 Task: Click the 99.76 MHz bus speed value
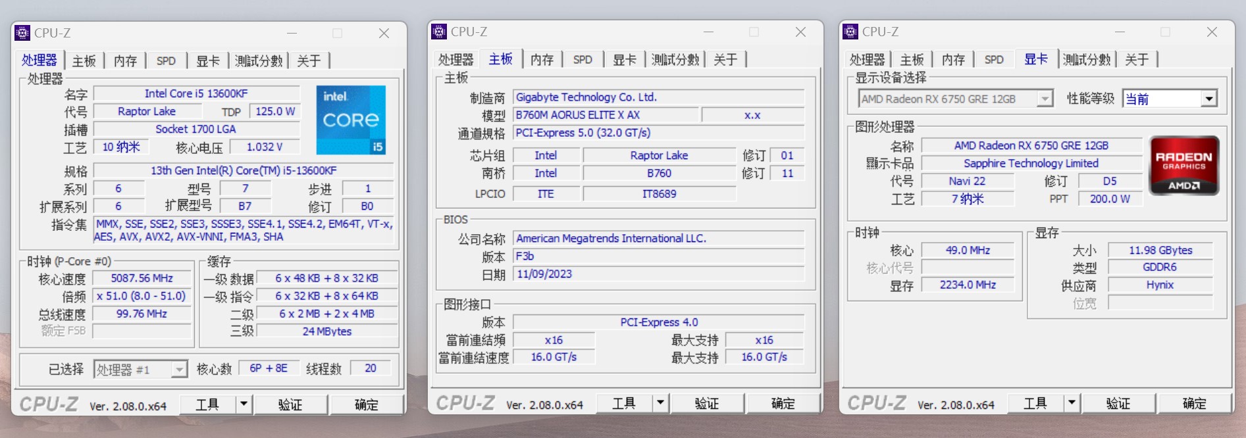coord(142,314)
